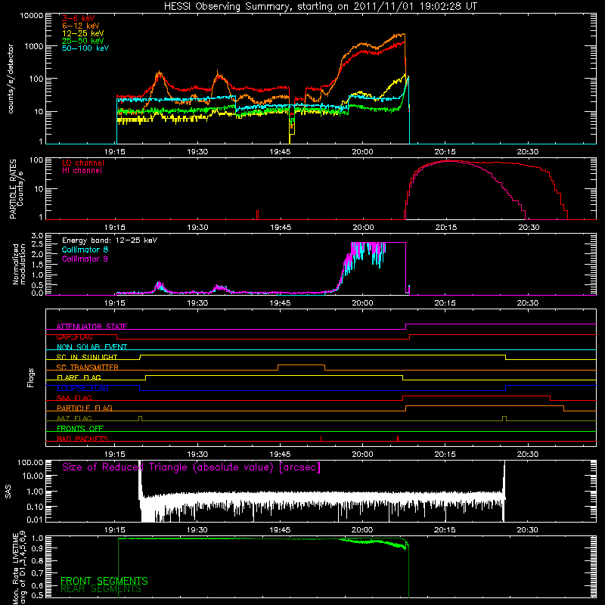This screenshot has width=605, height=605.
Task: Click the first BAD_PACKETS tick mark near 19:52
Action: click(x=321, y=439)
